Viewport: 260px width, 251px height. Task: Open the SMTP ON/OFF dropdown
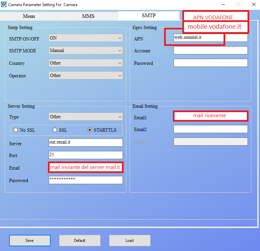[85, 39]
